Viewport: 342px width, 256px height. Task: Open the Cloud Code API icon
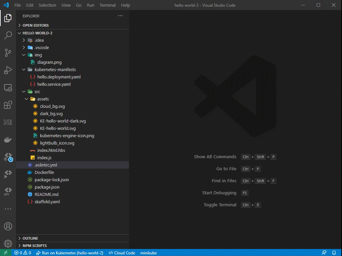8,192
